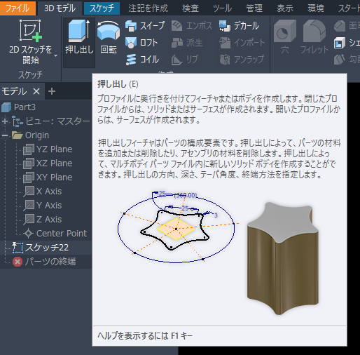The width and height of the screenshot is (360, 355).
Task: Click the スイープ (Sweep) tool
Action: click(145, 25)
